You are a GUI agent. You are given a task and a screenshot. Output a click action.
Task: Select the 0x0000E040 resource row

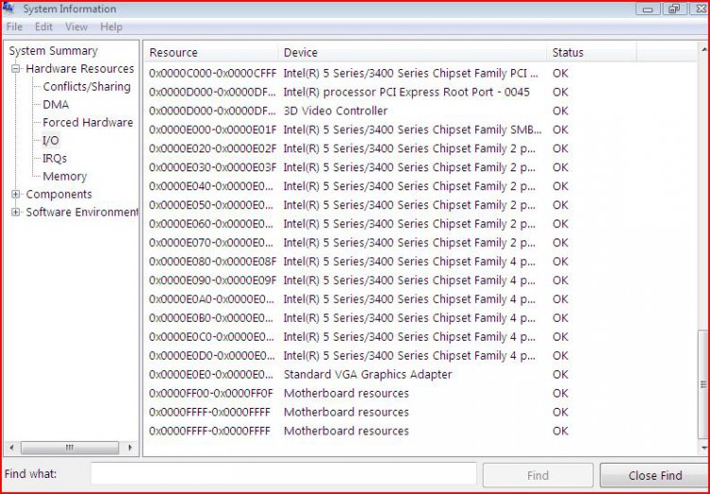point(421,186)
